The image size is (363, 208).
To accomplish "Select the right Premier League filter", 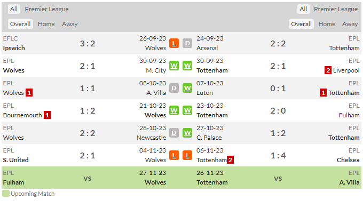I will pyautogui.click(x=336, y=9).
